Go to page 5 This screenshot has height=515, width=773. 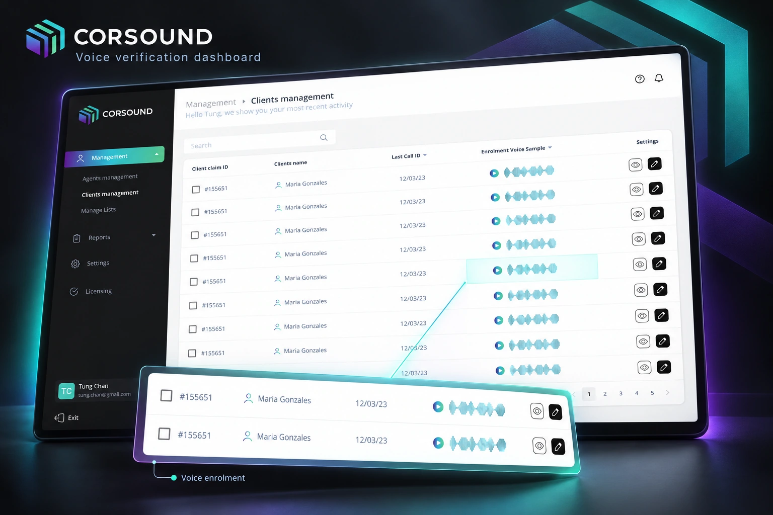pos(652,393)
